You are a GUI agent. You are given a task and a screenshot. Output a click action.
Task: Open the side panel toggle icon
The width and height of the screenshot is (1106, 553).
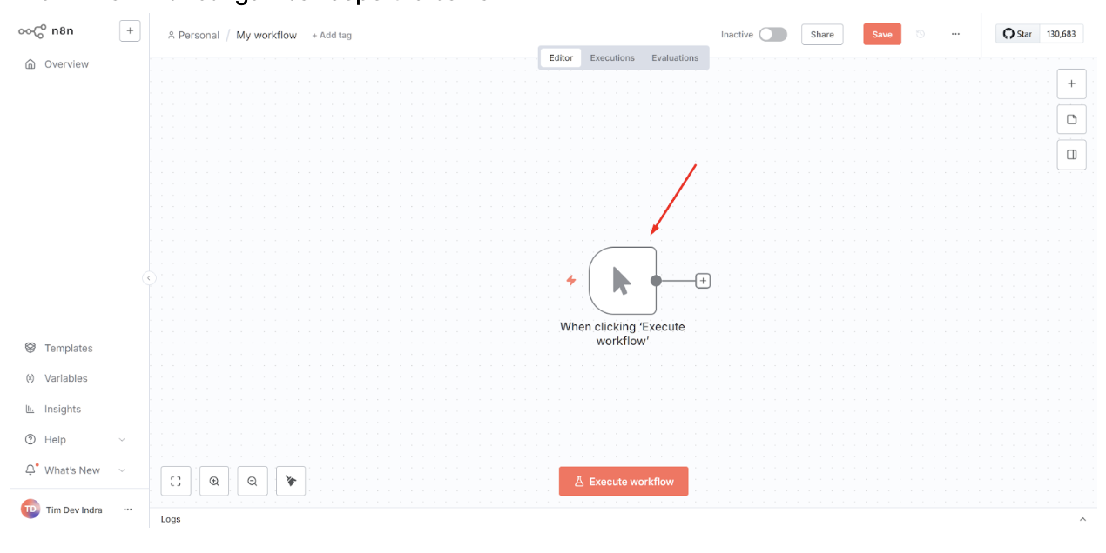pos(1071,155)
